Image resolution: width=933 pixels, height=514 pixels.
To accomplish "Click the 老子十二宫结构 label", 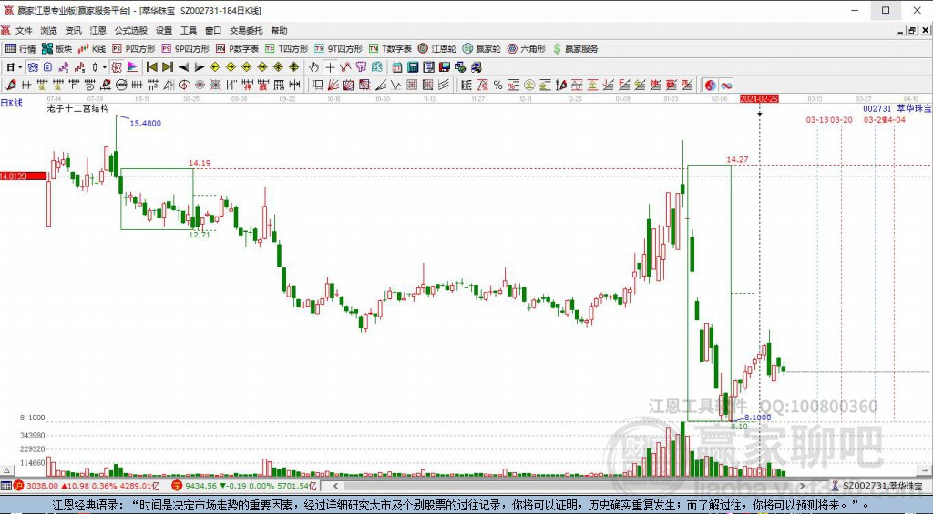I will coord(78,109).
